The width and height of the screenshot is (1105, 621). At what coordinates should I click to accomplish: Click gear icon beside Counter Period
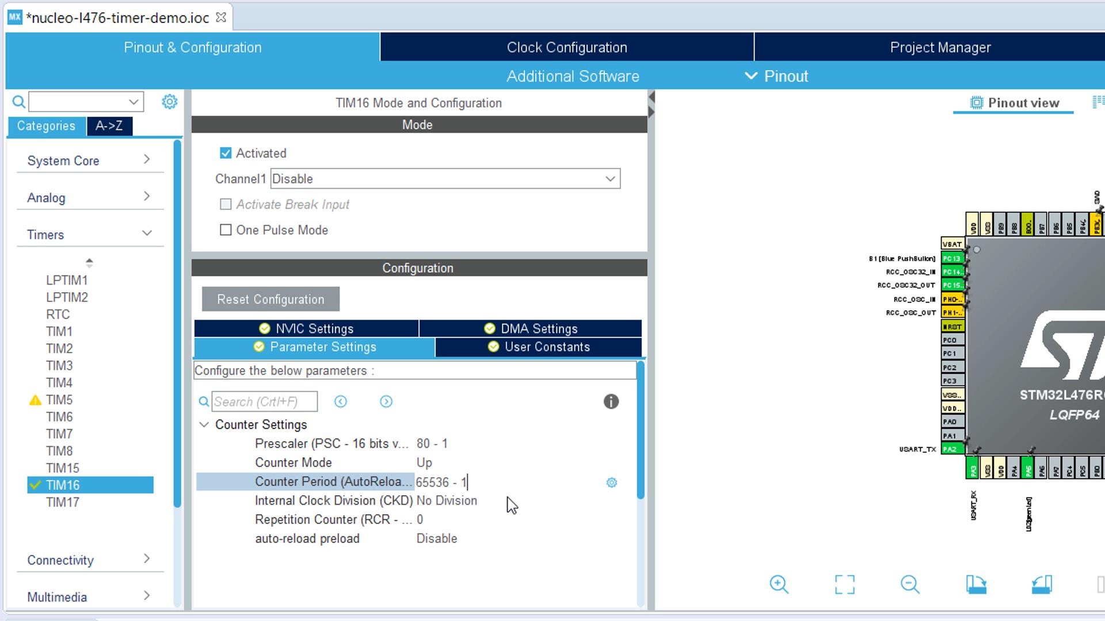(x=611, y=482)
